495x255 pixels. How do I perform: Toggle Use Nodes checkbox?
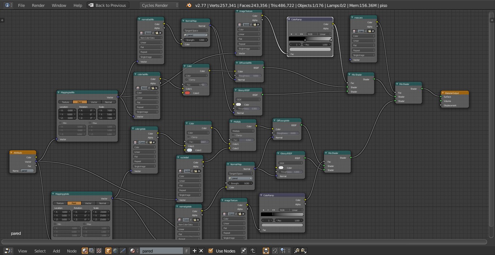211,251
